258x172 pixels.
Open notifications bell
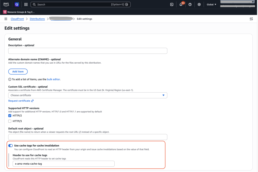[x=181, y=5]
